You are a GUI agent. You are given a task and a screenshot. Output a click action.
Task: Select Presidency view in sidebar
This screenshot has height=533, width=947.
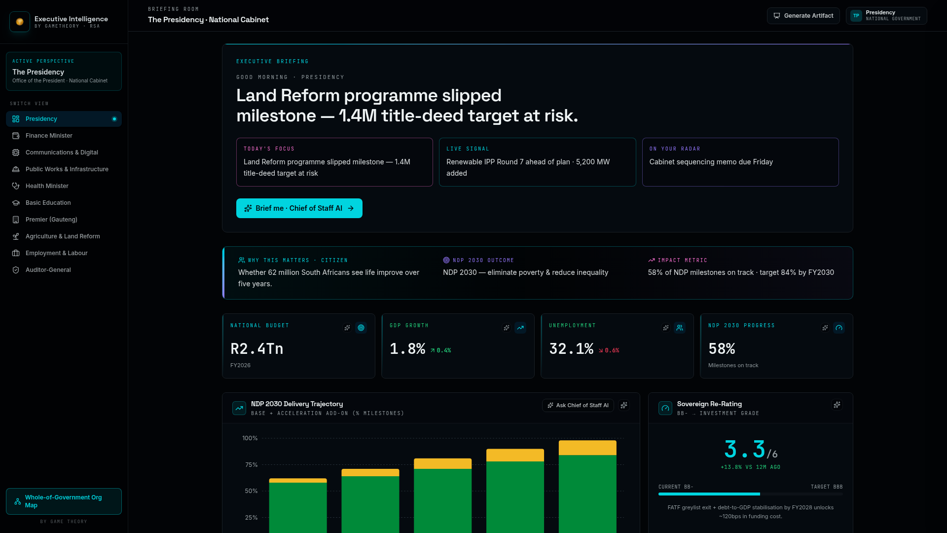[64, 119]
